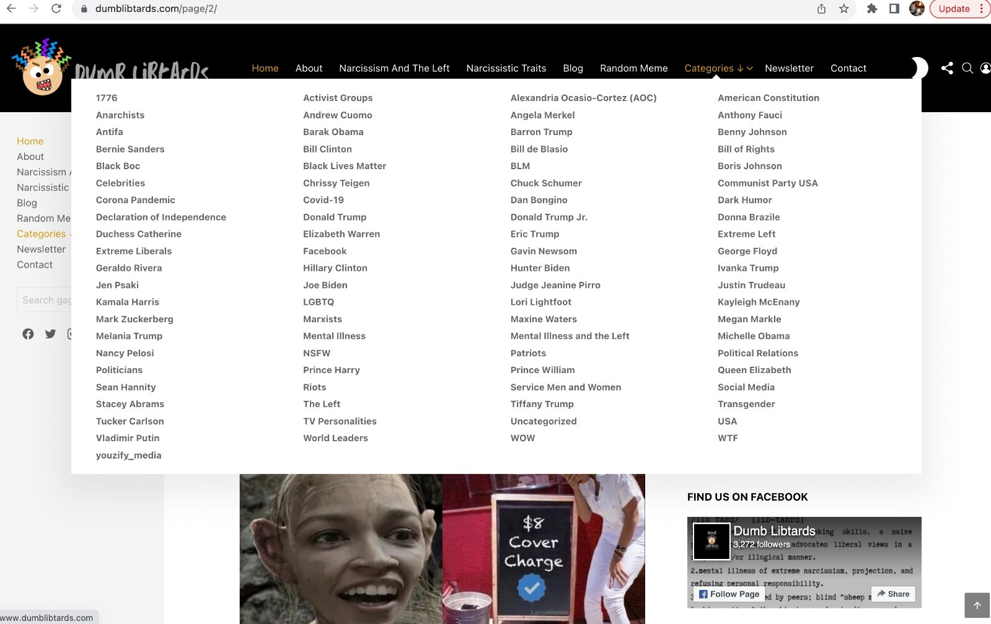Open the WOW category
This screenshot has width=991, height=624.
pyautogui.click(x=522, y=438)
